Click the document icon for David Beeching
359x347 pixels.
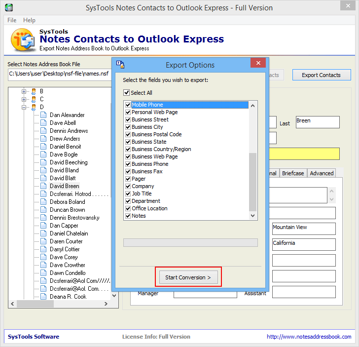pos(43,162)
